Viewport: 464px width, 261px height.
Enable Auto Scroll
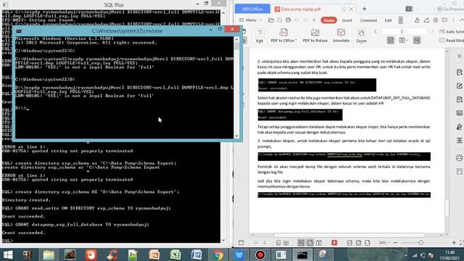[452, 31]
